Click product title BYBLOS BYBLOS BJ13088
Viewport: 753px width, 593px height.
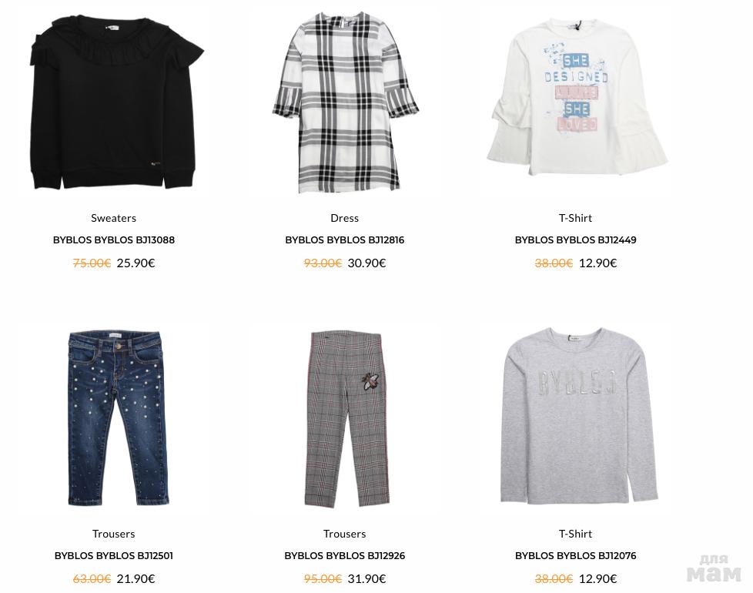[114, 240]
